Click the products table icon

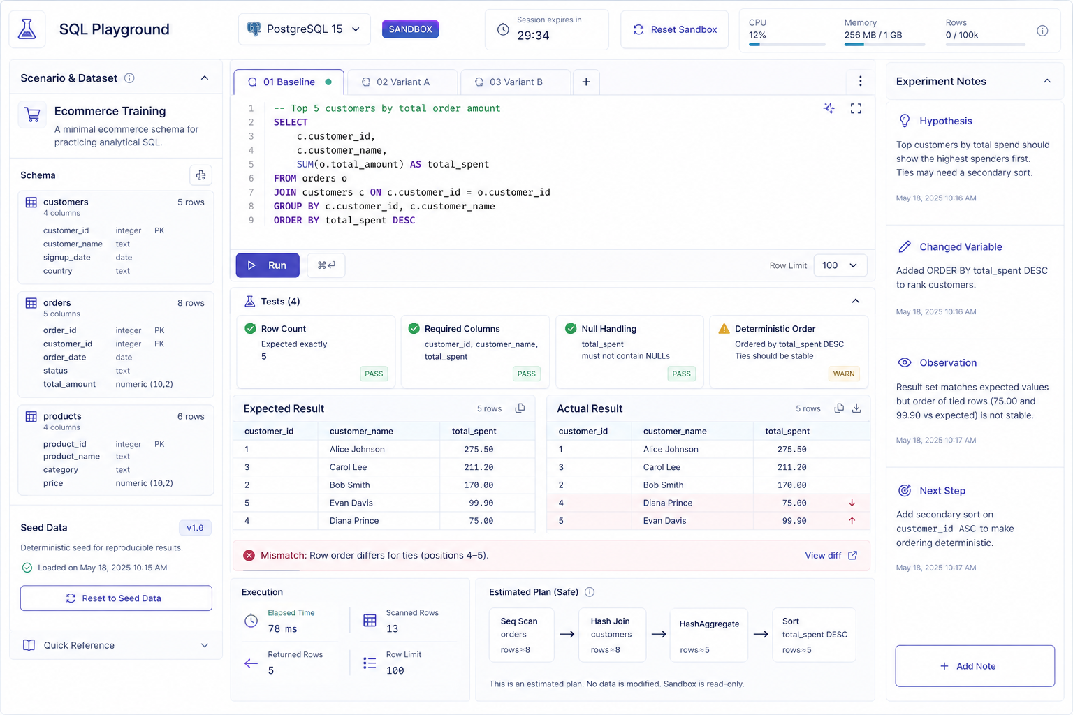(31, 417)
